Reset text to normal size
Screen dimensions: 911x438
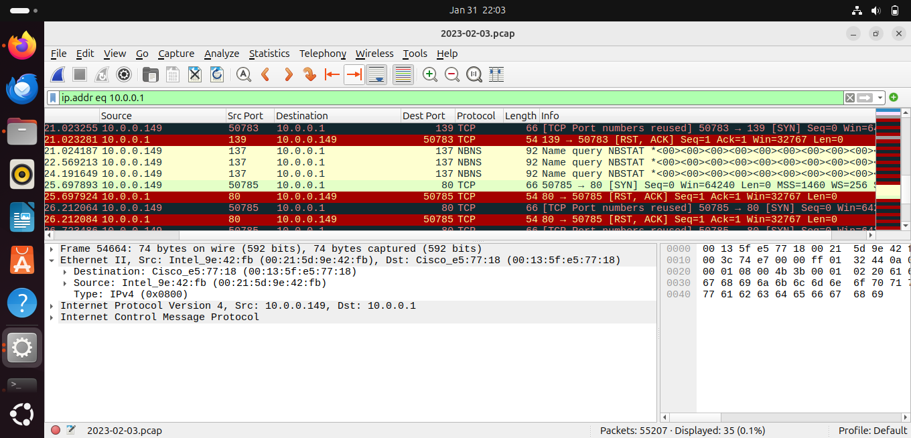click(474, 74)
